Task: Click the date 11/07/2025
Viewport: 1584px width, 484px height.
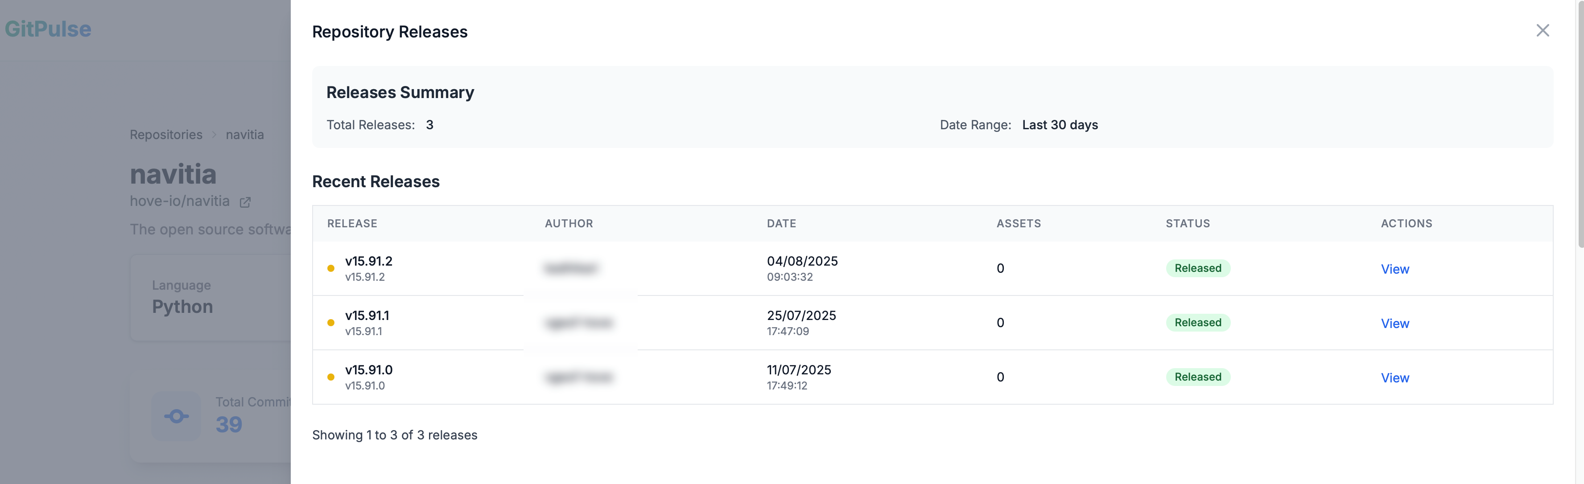Action: point(799,370)
